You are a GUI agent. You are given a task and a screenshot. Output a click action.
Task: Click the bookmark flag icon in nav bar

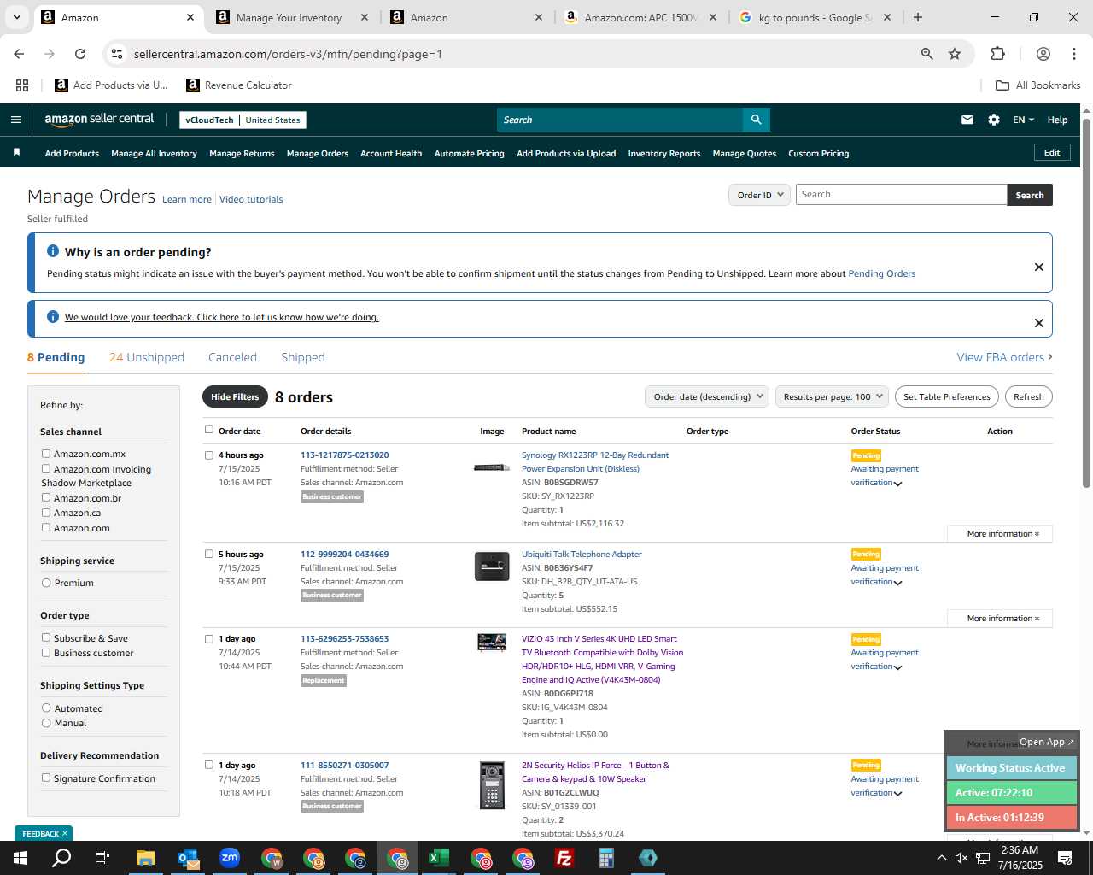16,153
